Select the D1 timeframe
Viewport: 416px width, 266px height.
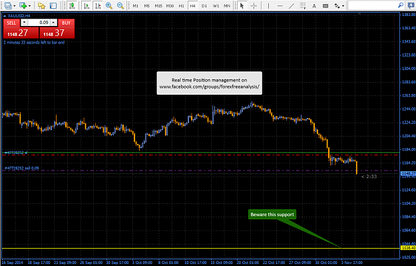pyautogui.click(x=204, y=6)
